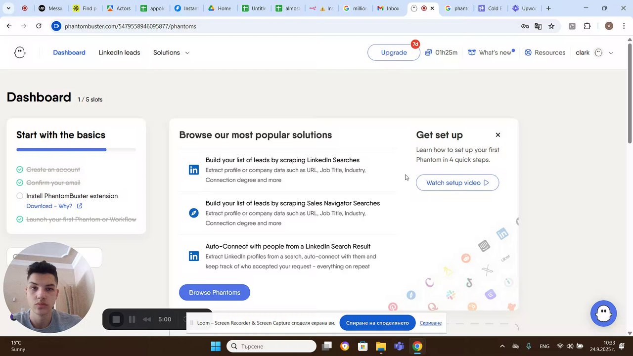Open the LinkedIn leads menu item
Image resolution: width=633 pixels, height=356 pixels.
119,52
